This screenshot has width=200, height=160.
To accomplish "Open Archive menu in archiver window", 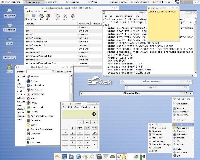I will click(29, 11).
